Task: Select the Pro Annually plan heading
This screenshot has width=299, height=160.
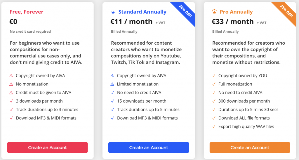Action: tap(236, 12)
